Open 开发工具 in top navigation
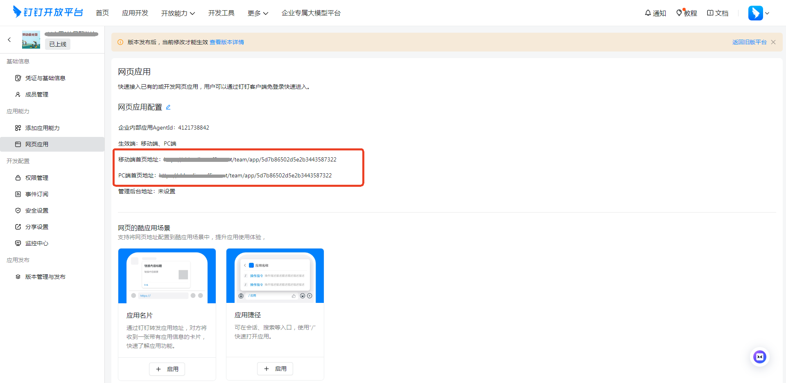The width and height of the screenshot is (786, 383). (221, 13)
